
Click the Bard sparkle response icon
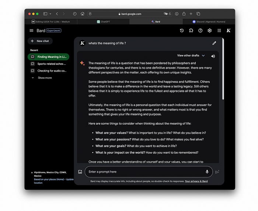pos(82,63)
